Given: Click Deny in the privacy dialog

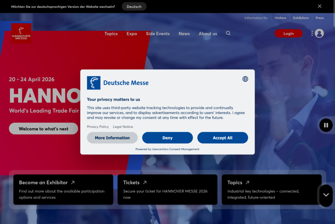Looking at the screenshot, I should pyautogui.click(x=167, y=138).
